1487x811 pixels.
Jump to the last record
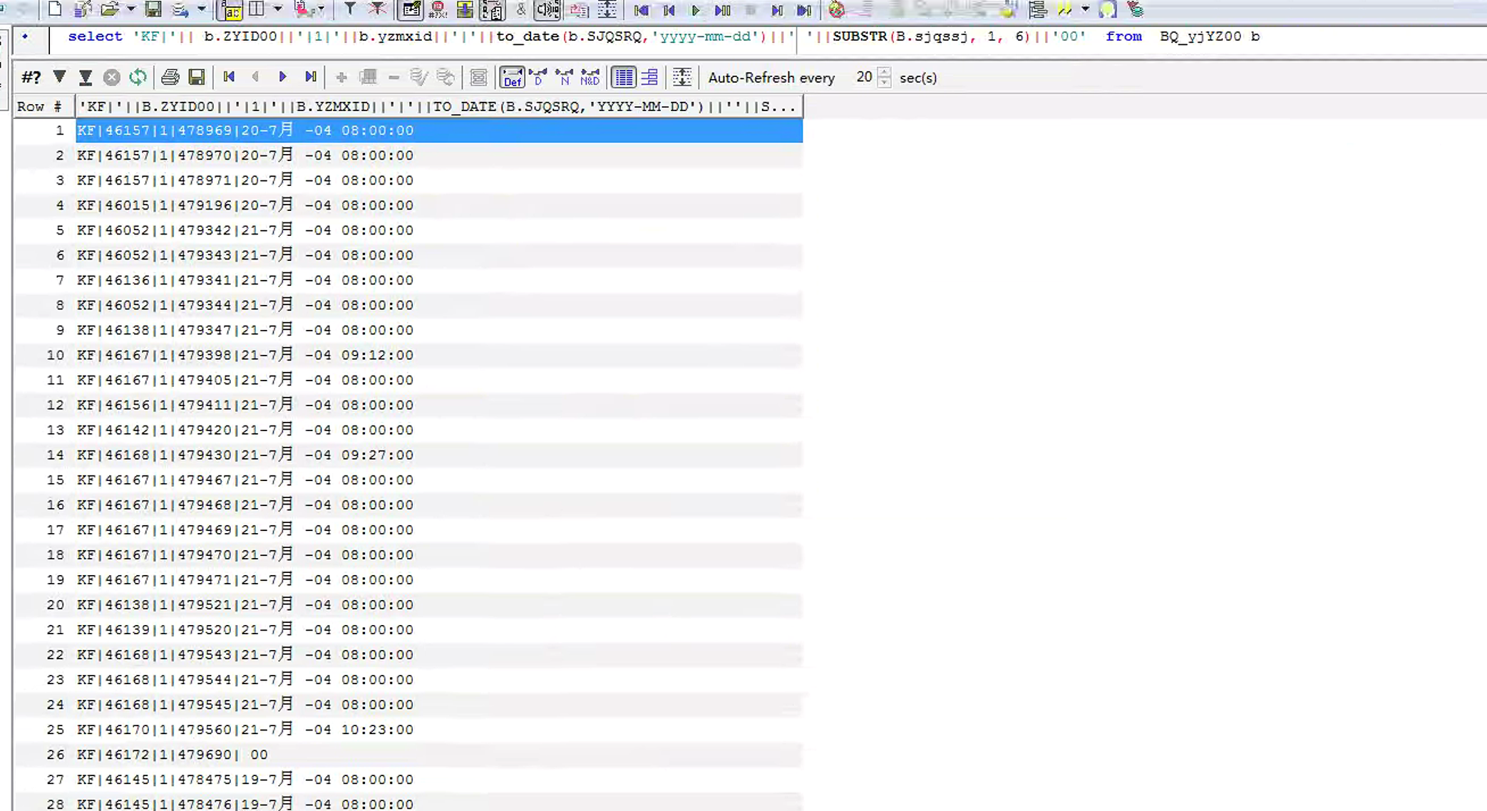coord(310,77)
